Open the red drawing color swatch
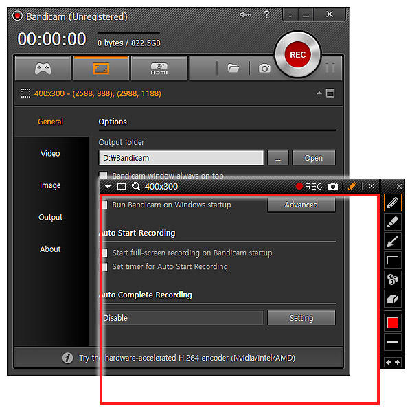The width and height of the screenshot is (412, 412). pos(393,323)
